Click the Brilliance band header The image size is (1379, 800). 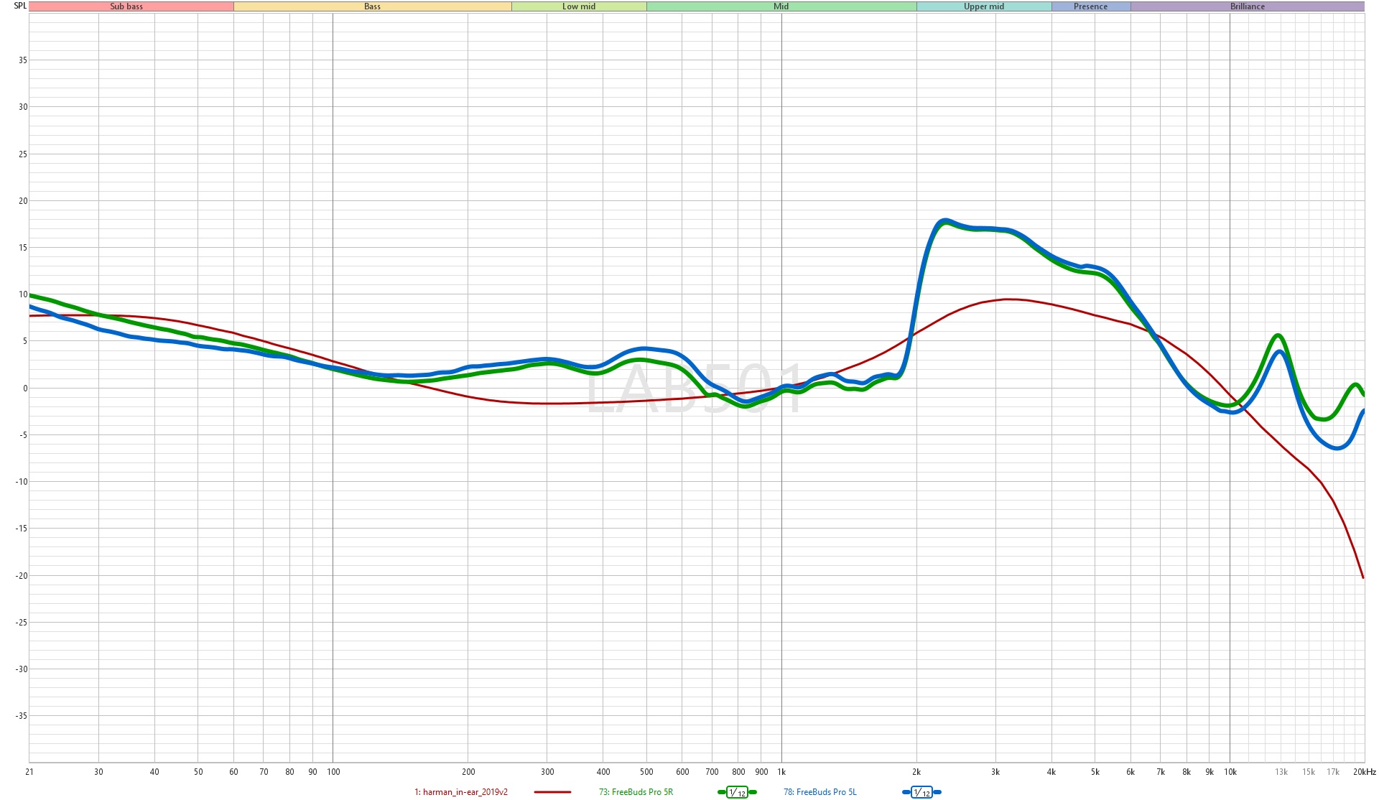point(1247,6)
